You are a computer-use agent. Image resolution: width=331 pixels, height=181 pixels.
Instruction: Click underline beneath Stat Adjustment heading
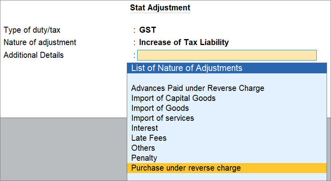tap(160, 13)
